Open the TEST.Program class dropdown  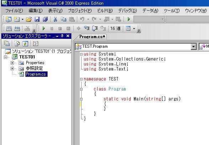tap(194, 47)
